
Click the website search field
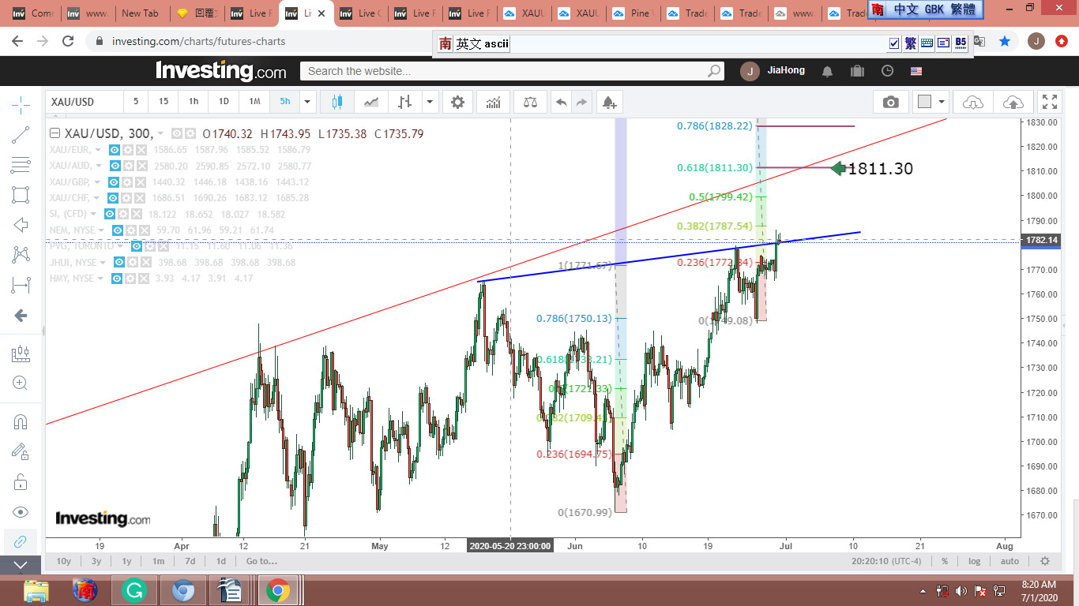coord(506,71)
